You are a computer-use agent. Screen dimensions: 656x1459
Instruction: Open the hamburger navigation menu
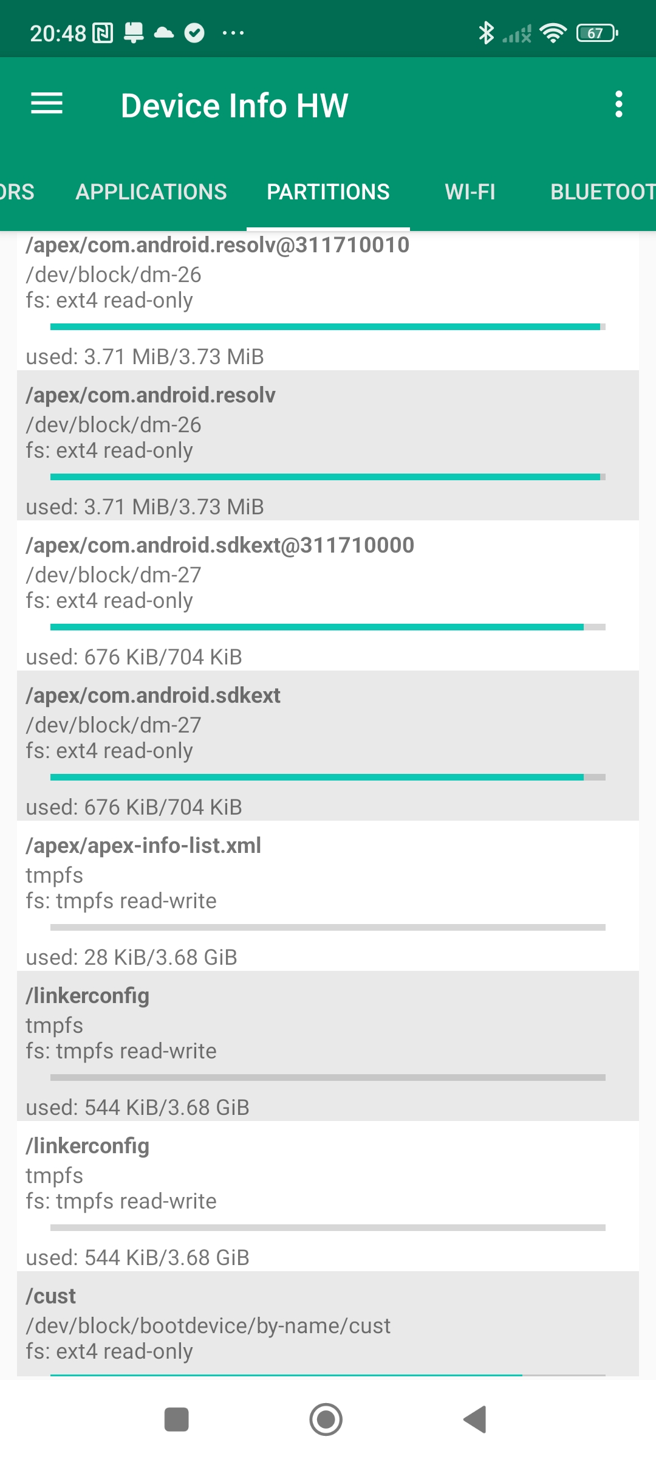click(47, 104)
